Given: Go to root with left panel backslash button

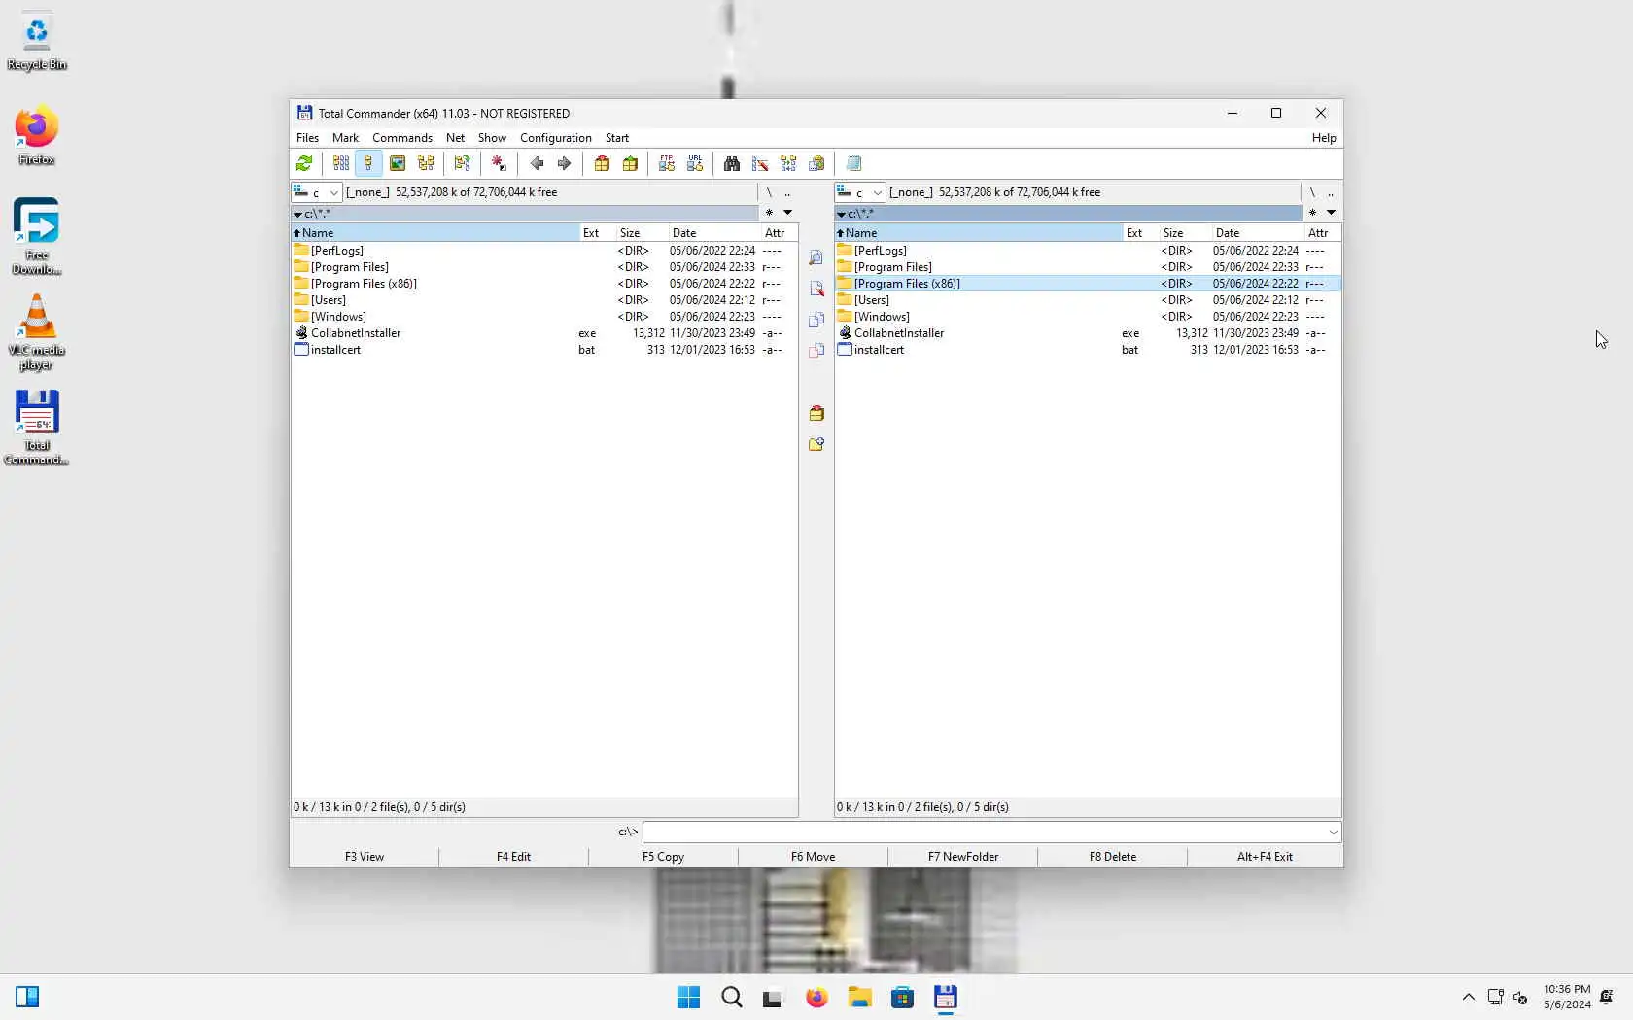Looking at the screenshot, I should (769, 192).
